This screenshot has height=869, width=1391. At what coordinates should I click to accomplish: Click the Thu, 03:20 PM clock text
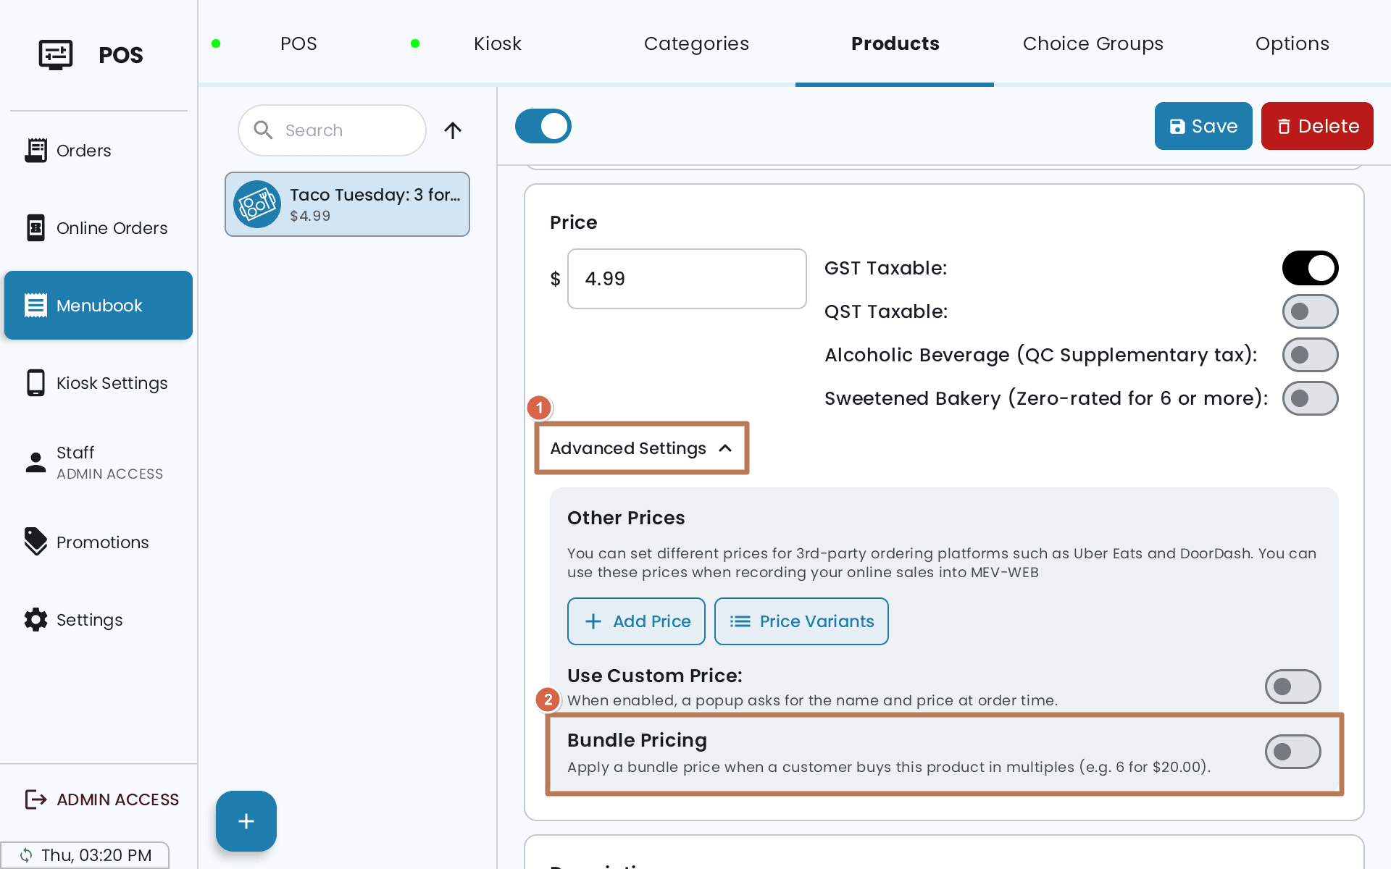pyautogui.click(x=96, y=855)
